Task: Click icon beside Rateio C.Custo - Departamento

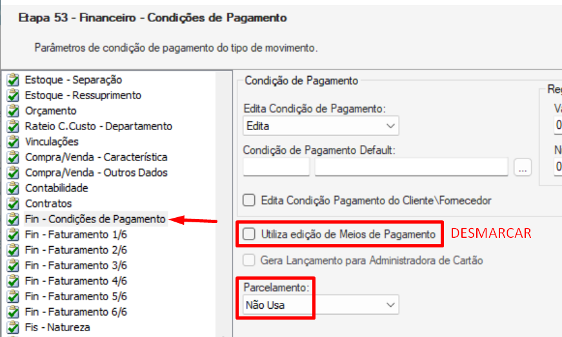Action: [x=13, y=126]
